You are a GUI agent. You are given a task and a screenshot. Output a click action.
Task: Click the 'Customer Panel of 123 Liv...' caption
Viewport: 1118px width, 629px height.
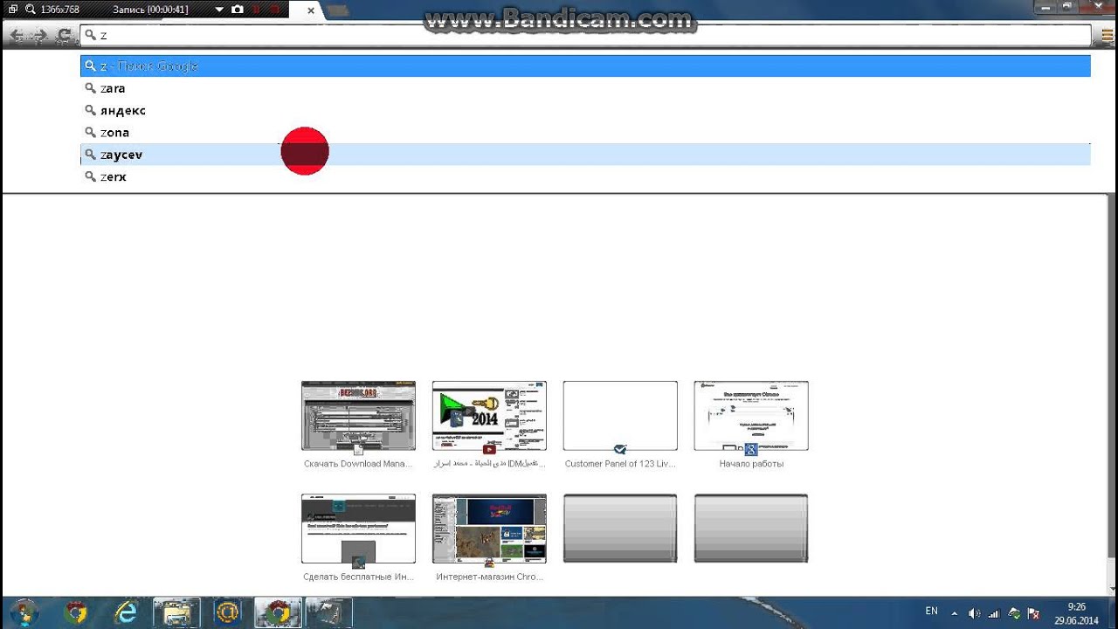pos(620,464)
